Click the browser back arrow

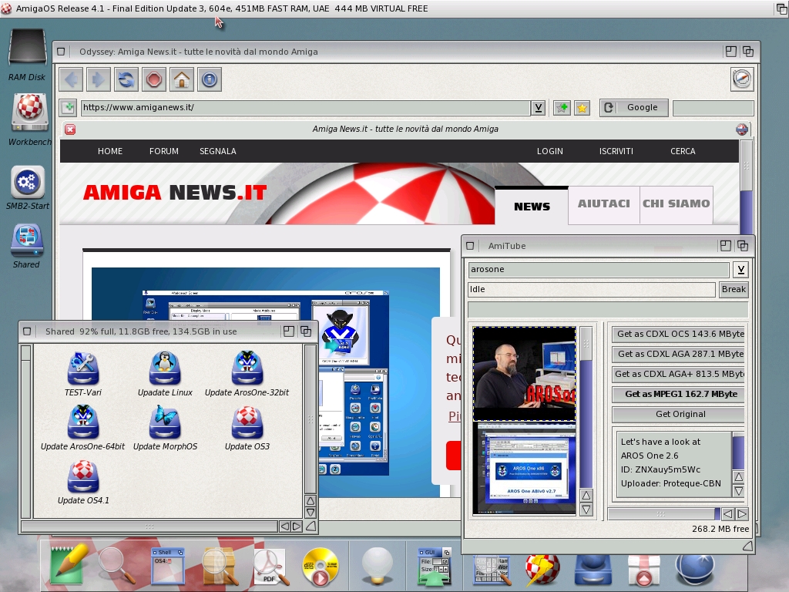[x=71, y=79]
